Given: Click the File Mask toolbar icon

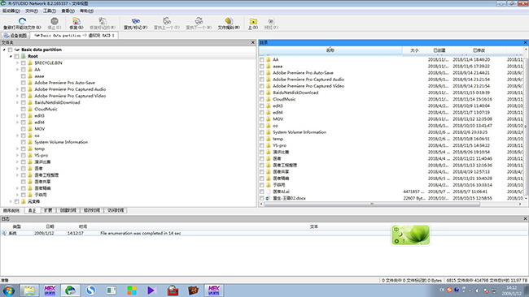Looking at the screenshot, I should [229, 21].
